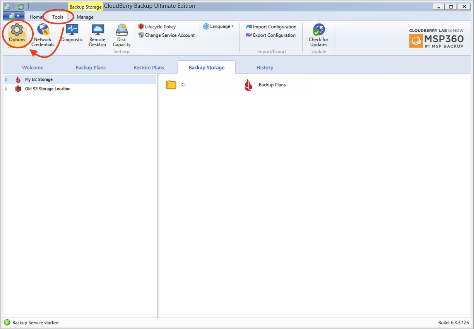Open the Backup Plans tab
The height and width of the screenshot is (329, 474).
click(91, 67)
